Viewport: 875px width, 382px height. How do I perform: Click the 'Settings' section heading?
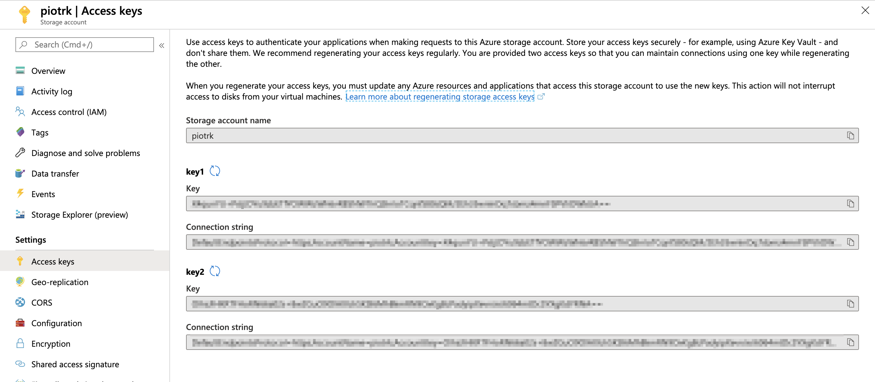point(30,240)
